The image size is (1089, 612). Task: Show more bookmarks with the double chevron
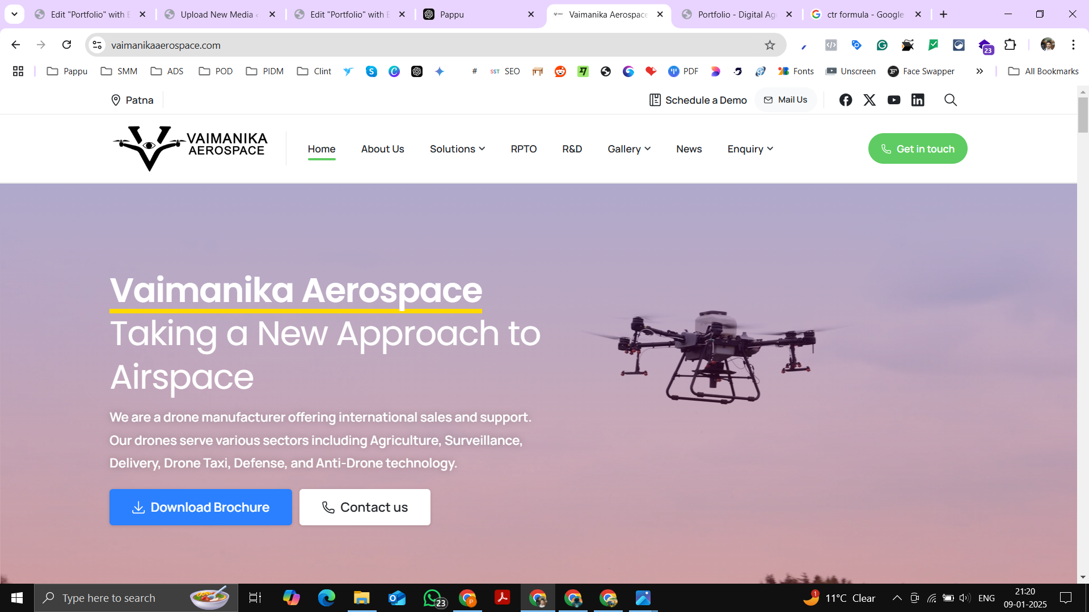click(x=980, y=71)
